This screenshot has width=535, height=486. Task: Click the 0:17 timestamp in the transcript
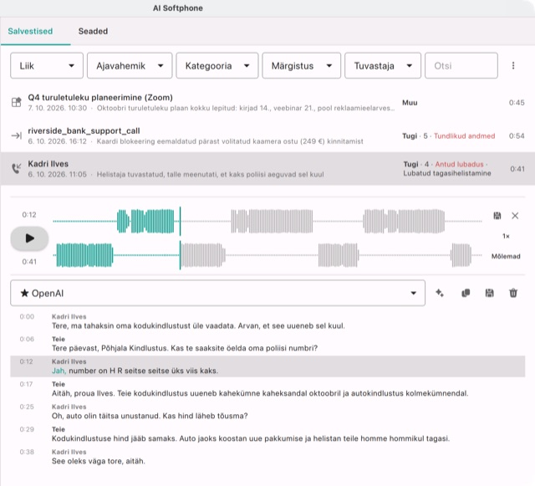26,384
